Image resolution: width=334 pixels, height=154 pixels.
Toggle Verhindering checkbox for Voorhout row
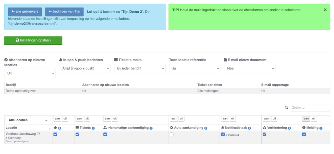click(x=265, y=134)
